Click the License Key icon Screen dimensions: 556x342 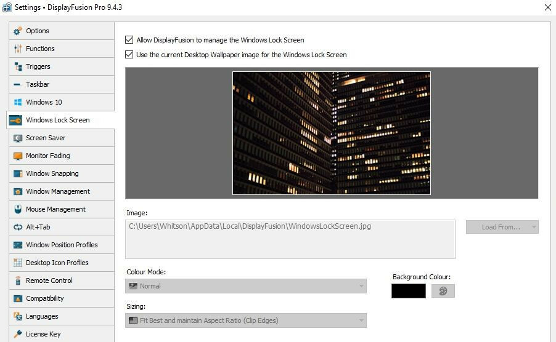(17, 334)
